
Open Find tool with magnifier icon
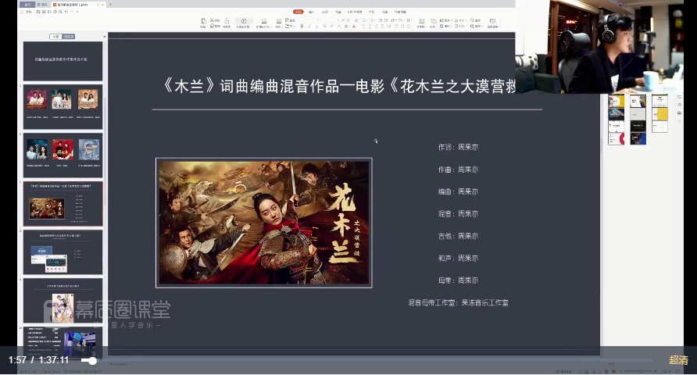tap(475, 20)
